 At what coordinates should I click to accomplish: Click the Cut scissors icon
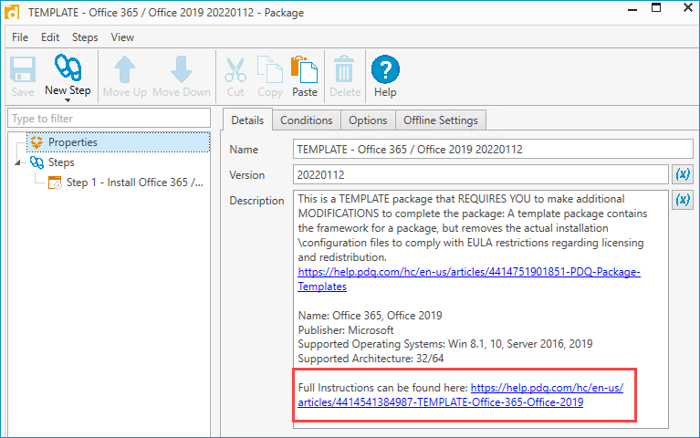pyautogui.click(x=235, y=69)
